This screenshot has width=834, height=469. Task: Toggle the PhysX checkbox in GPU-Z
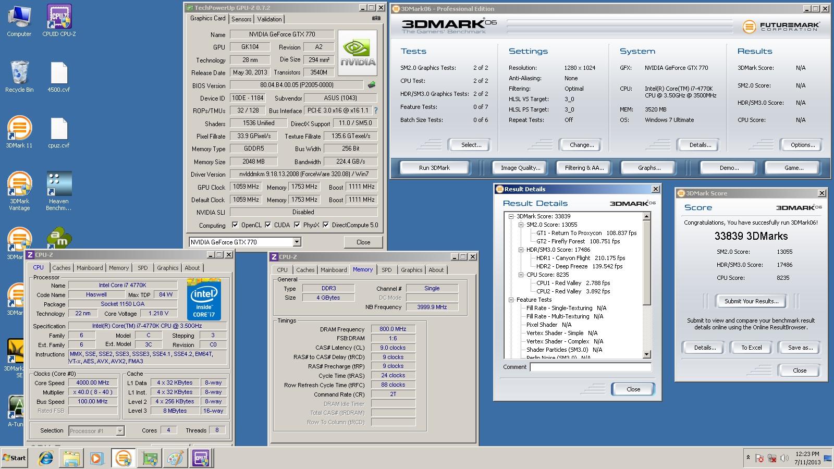point(297,225)
